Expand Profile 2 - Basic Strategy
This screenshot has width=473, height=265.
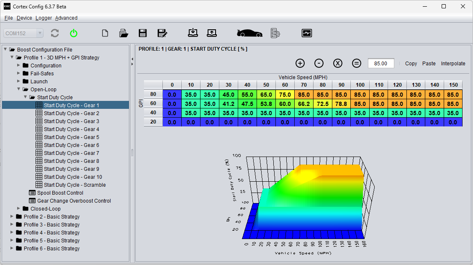coord(11,216)
